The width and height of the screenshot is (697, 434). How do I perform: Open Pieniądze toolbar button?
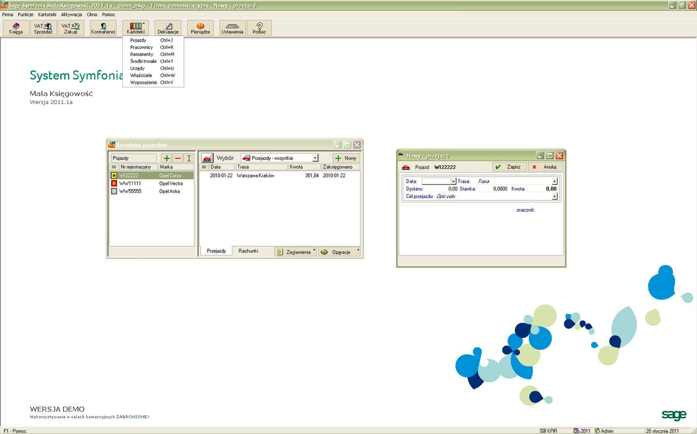pyautogui.click(x=200, y=28)
